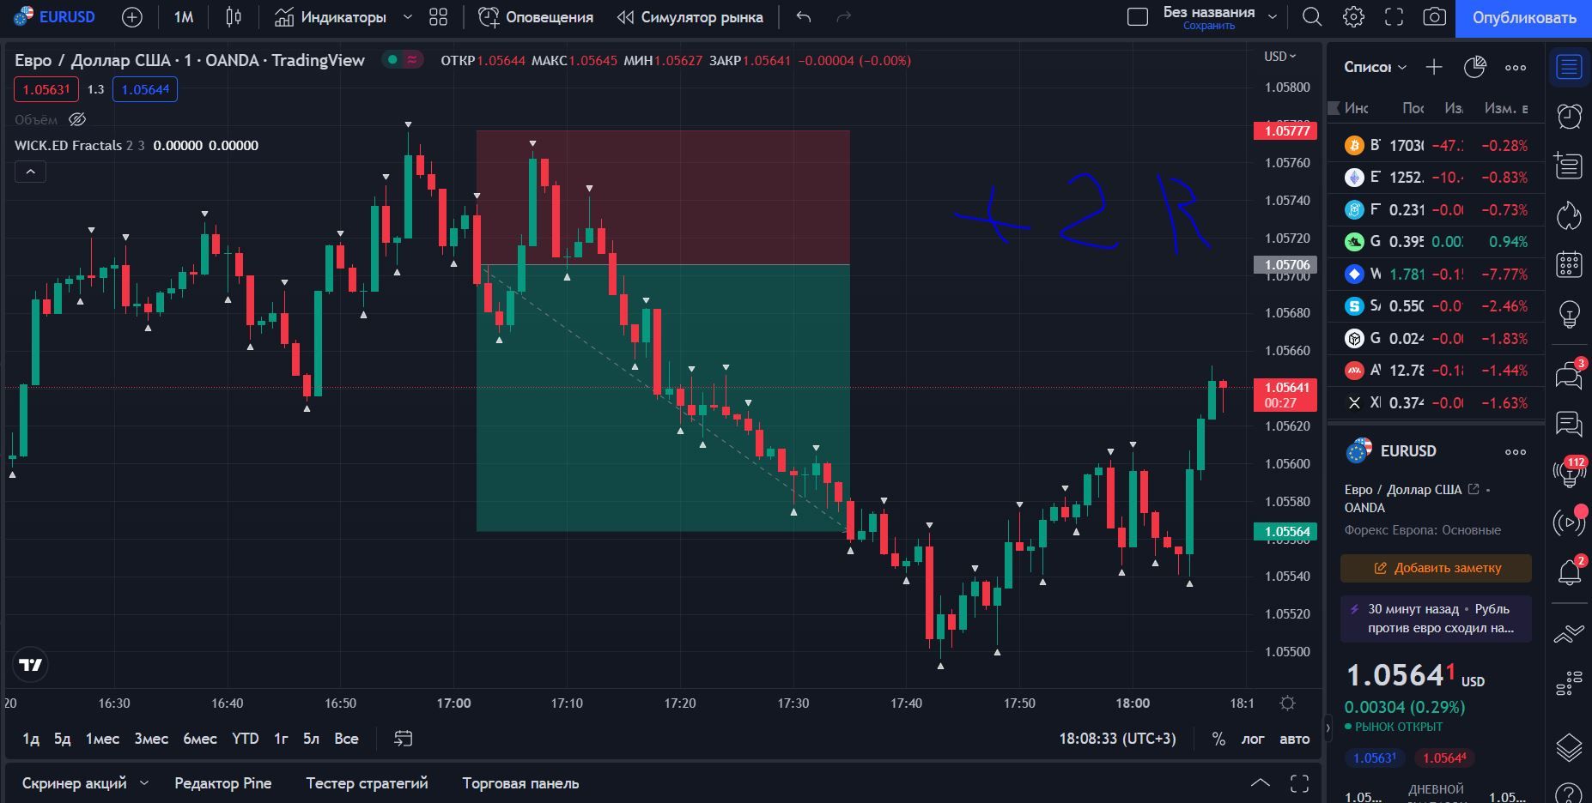Open the compare or add symbol button

(131, 17)
